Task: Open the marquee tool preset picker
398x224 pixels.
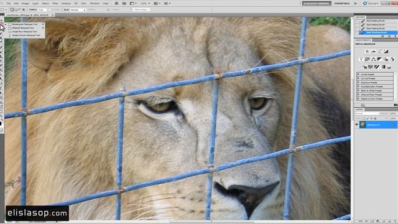Action: pos(4,10)
